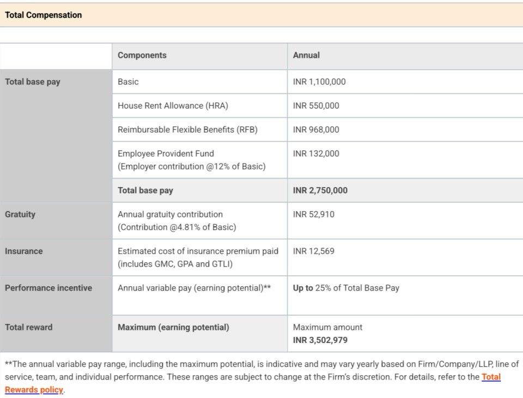
Task: Click the bold INR 2,750,000 total
Action: pos(320,190)
